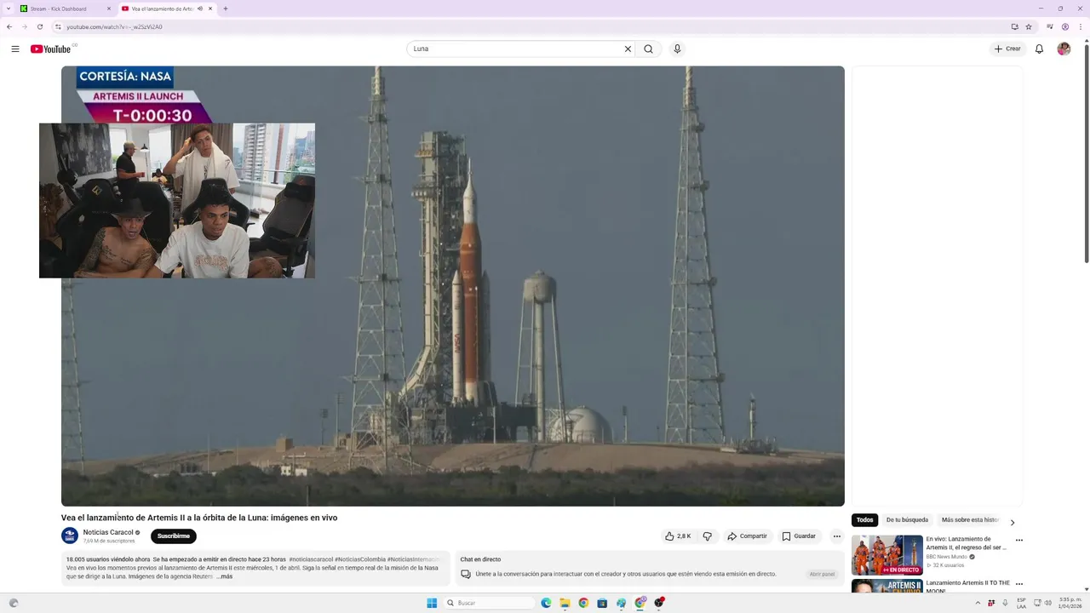The image size is (1090, 613).
Task: Show next filter chips with the arrow
Action: (1013, 522)
